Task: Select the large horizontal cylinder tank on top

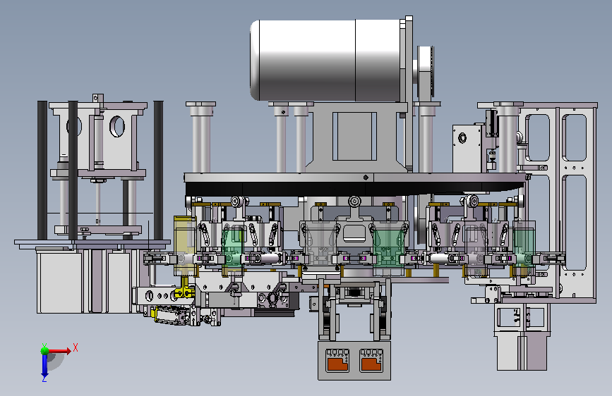Action: (327, 60)
